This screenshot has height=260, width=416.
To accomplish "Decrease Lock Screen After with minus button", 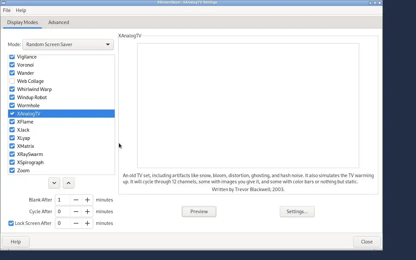I will click(76, 223).
